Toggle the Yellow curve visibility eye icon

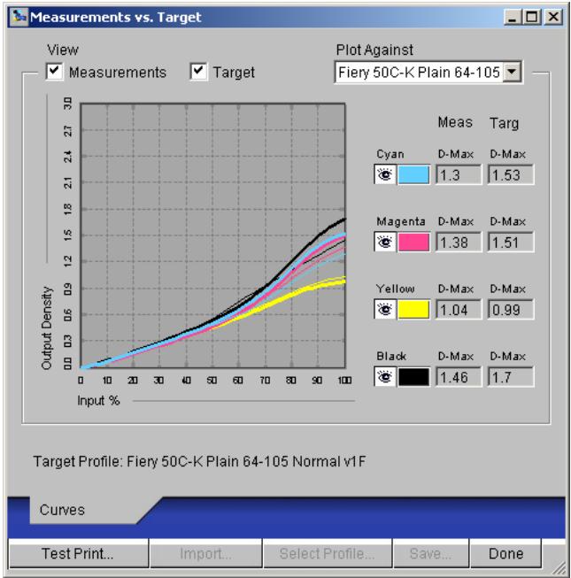point(385,309)
